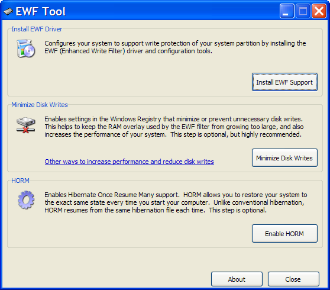The height and width of the screenshot is (290, 330).
Task: Minimize the EWF Tool window
Action: click(x=287, y=11)
